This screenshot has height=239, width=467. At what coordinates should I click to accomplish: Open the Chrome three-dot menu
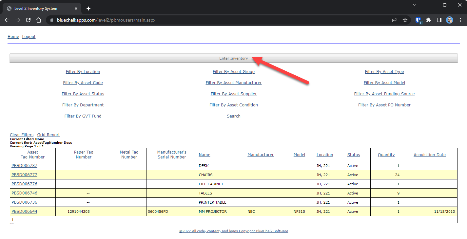tap(460, 20)
